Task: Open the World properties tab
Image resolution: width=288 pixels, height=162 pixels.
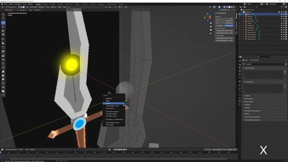Action: [x=240, y=77]
